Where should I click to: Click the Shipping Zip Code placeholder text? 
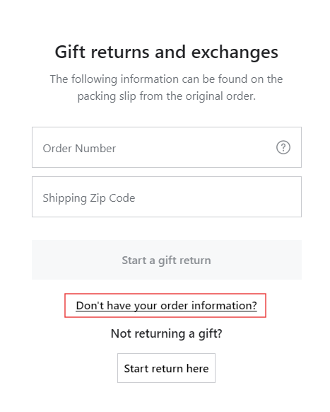[89, 198]
